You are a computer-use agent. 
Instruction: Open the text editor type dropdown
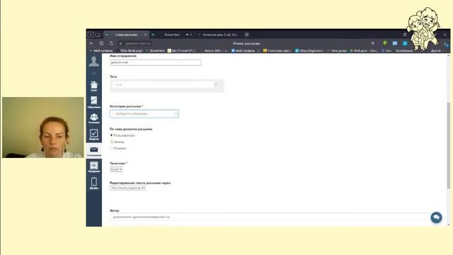pos(127,188)
